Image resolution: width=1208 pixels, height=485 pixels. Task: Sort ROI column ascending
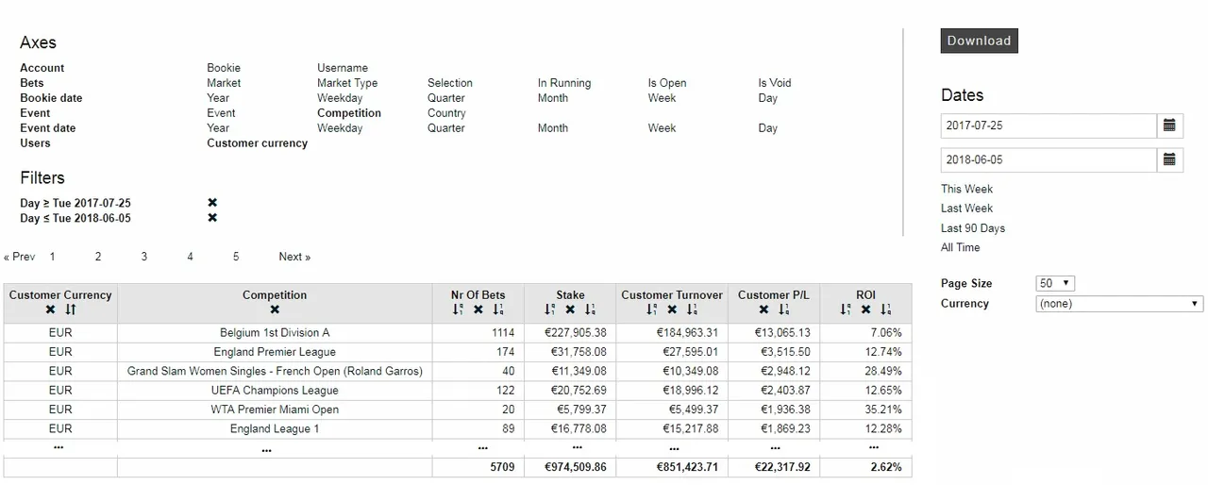[885, 309]
